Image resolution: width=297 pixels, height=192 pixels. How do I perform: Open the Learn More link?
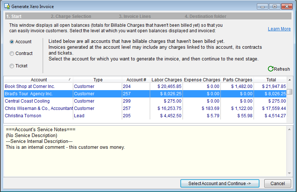tap(279, 29)
